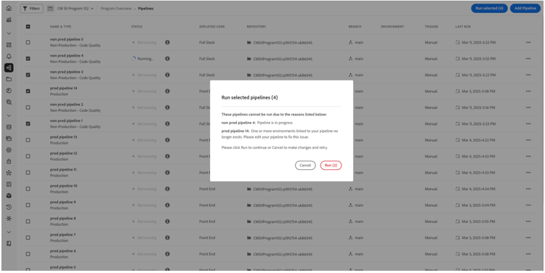Open the history clock icon in sidebar

click(x=9, y=207)
